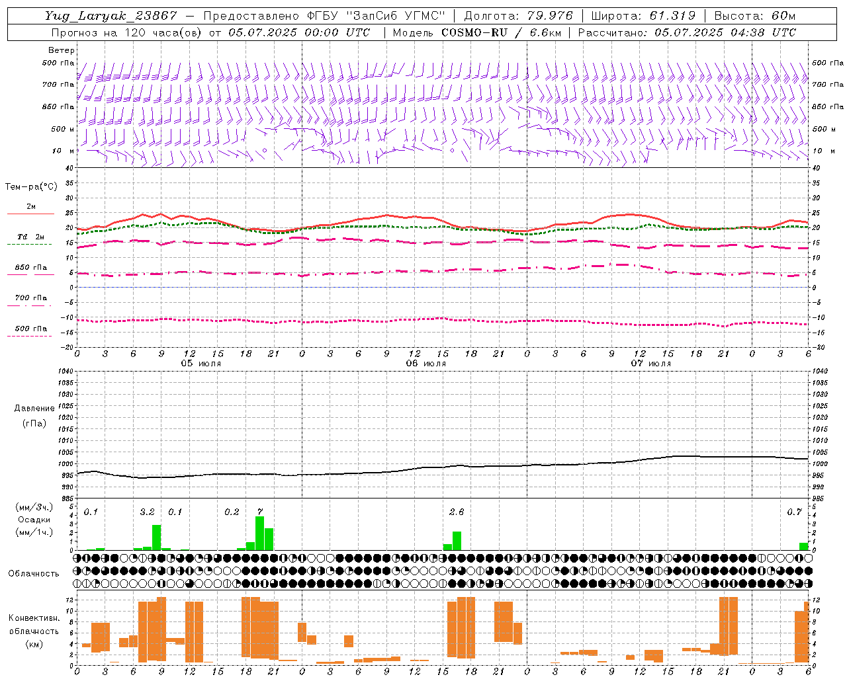Click the 0.2 precipitation total value

pos(232,512)
